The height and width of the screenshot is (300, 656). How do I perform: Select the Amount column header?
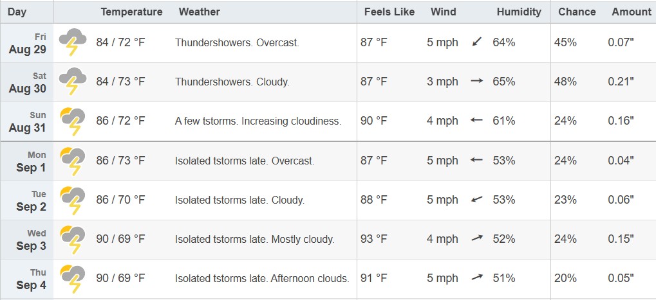[632, 12]
